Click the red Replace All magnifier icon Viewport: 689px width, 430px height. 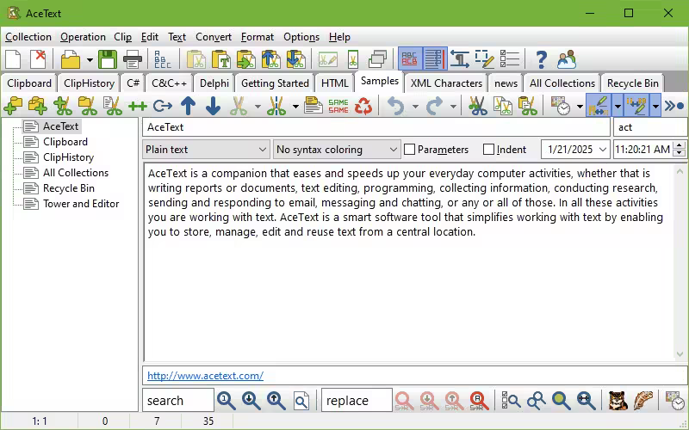[479, 400]
